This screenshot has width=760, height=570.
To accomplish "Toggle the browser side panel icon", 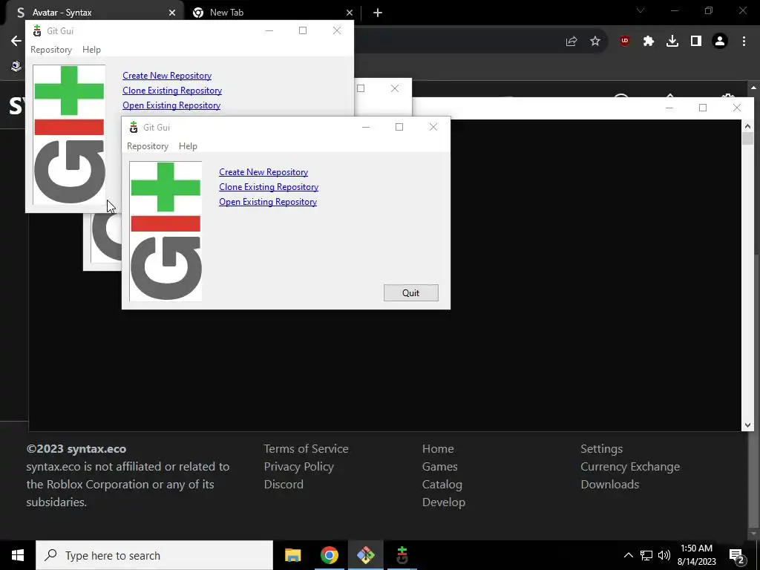I will coord(696,42).
